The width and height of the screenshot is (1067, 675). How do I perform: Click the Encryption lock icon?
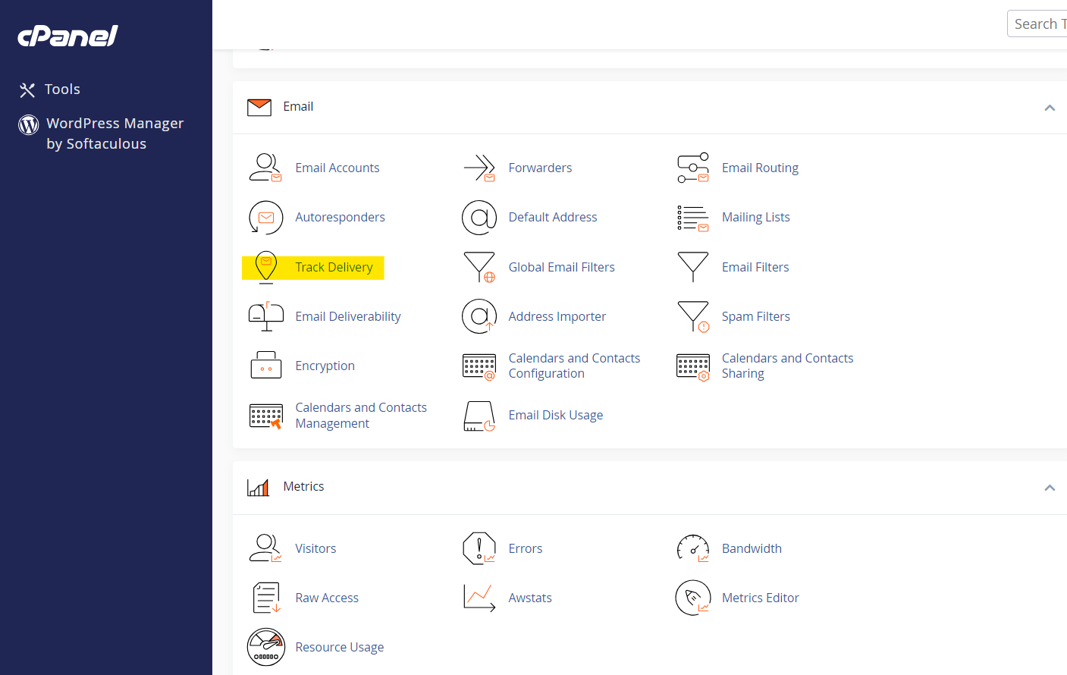click(x=265, y=366)
